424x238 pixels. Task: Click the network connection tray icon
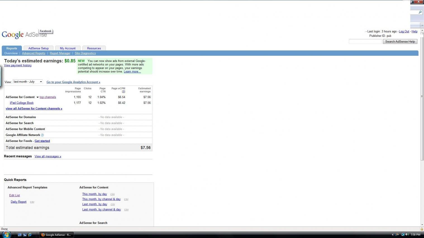tap(403, 235)
